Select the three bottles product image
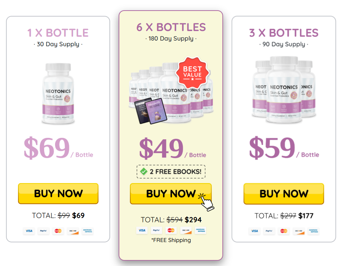 (284, 90)
